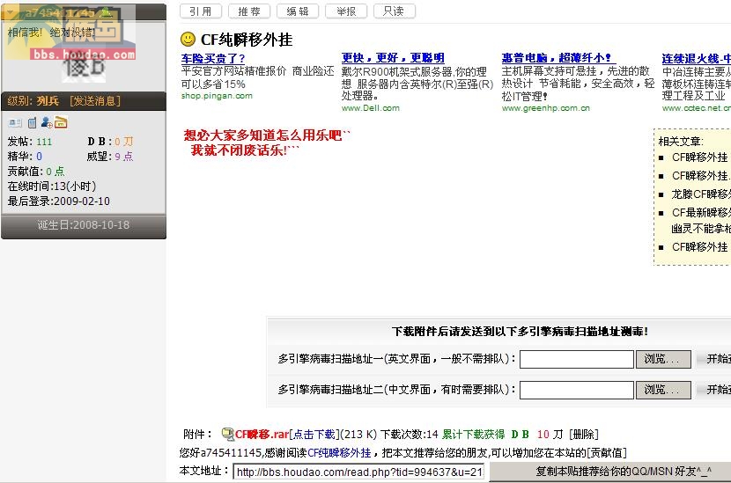Click the 引用 quote button
731x483 pixels.
[201, 11]
